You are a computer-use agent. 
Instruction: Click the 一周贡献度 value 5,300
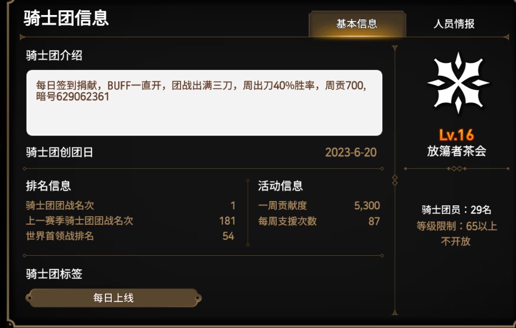click(367, 205)
